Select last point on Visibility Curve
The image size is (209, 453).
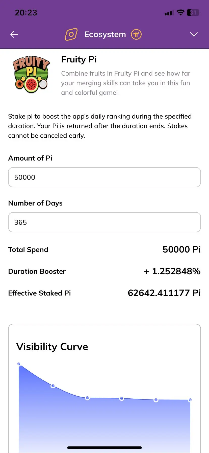[x=190, y=400]
